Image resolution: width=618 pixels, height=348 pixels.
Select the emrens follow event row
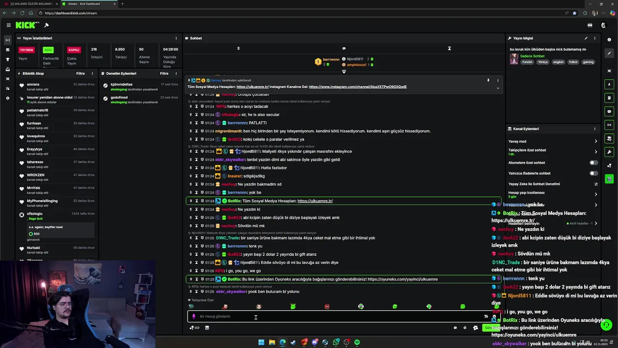[57, 86]
